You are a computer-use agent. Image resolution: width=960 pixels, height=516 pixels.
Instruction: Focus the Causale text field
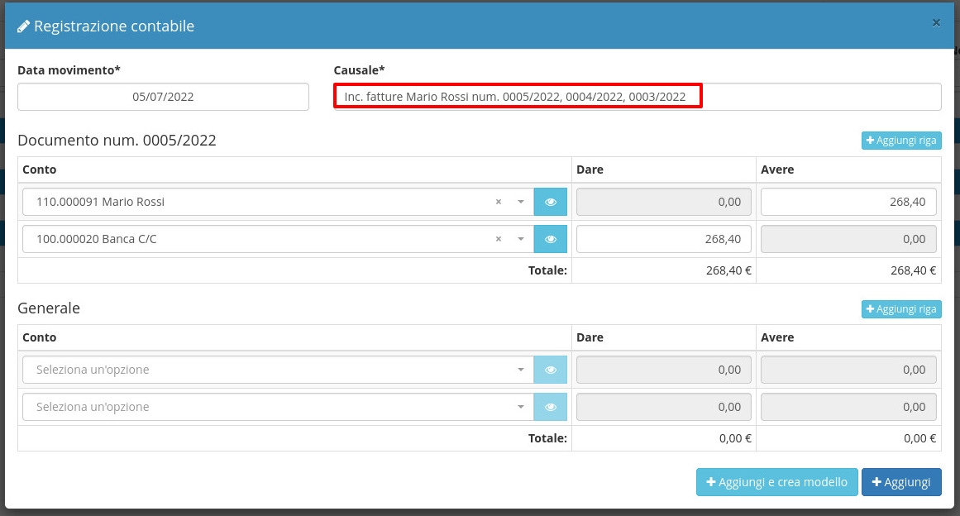637,97
